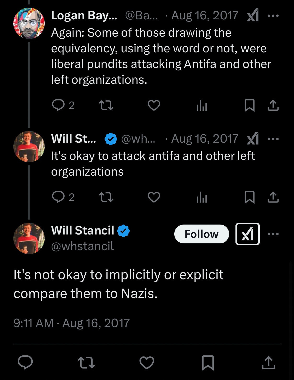Open more options on Logan's tweet
The image size is (294, 380).
[x=273, y=15]
